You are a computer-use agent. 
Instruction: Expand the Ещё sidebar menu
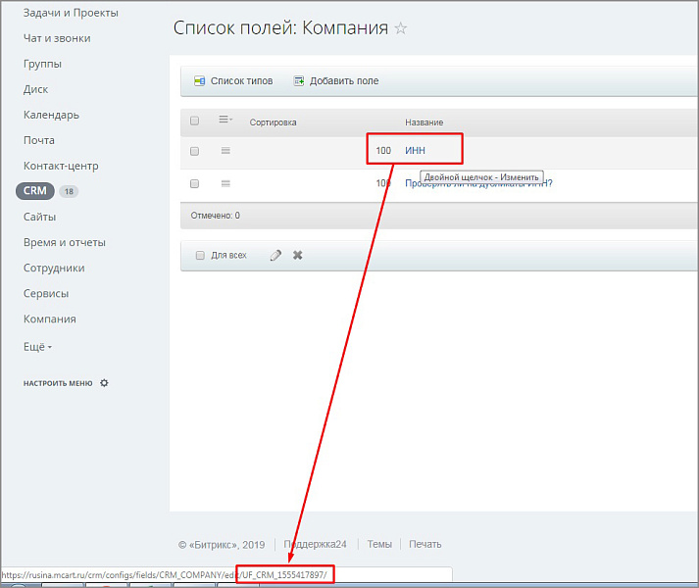(37, 345)
